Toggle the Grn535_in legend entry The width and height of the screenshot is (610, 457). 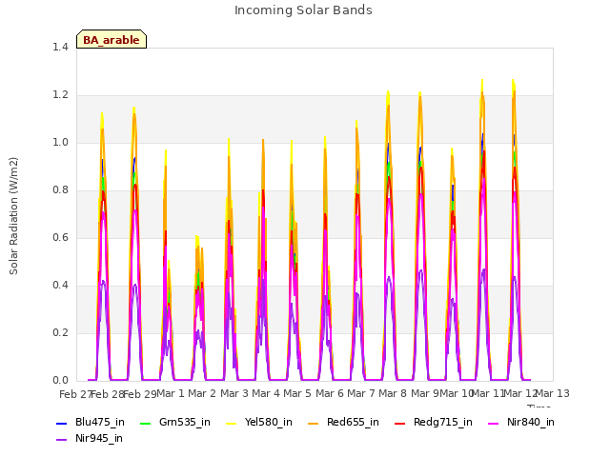pos(175,423)
